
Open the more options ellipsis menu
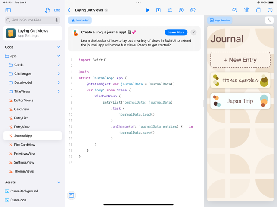tap(270, 10)
